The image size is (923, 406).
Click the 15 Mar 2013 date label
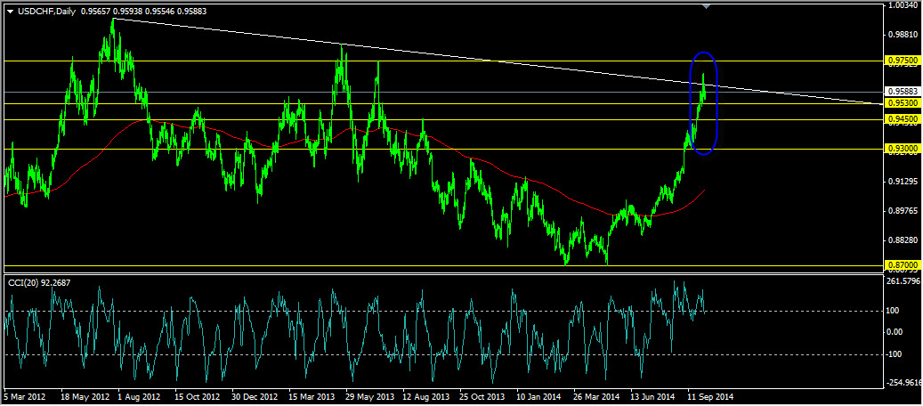312,396
